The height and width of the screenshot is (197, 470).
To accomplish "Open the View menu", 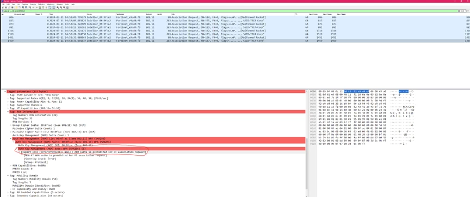I will click(14, 4).
